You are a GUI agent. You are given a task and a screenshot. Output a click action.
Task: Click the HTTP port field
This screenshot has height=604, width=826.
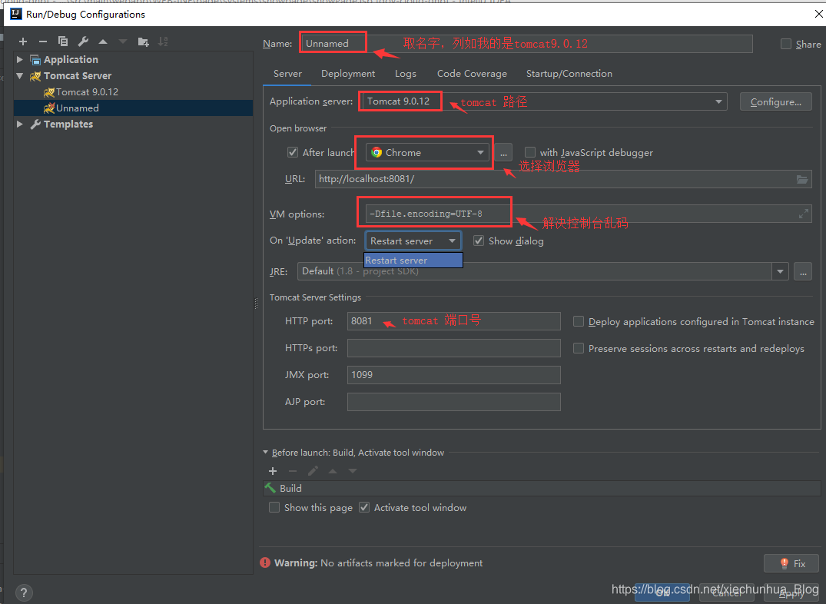[x=453, y=321]
